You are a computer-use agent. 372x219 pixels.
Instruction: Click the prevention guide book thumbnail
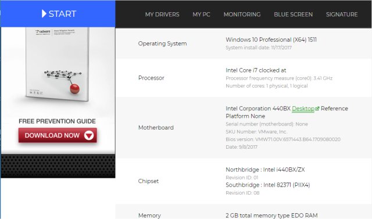tap(58, 64)
